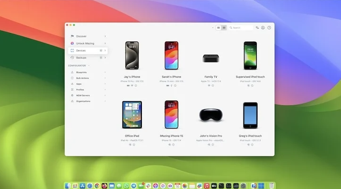Open Bulk Actions in Configurator
Screen dimensions: 341x189
(x=82, y=78)
